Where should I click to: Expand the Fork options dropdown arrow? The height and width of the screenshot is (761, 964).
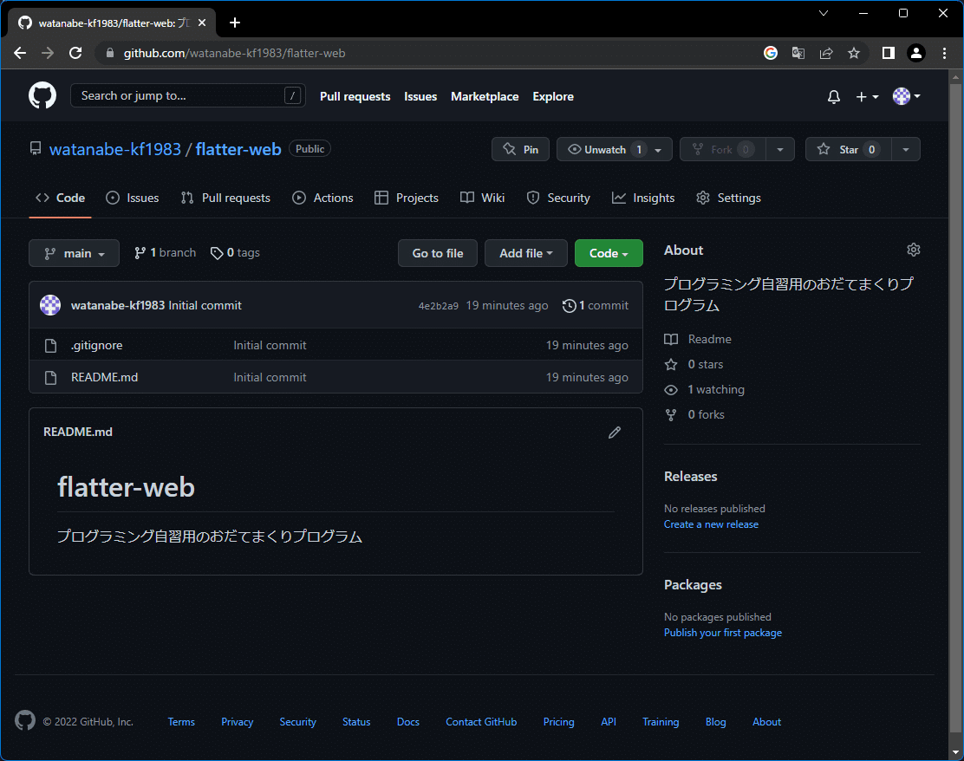779,149
